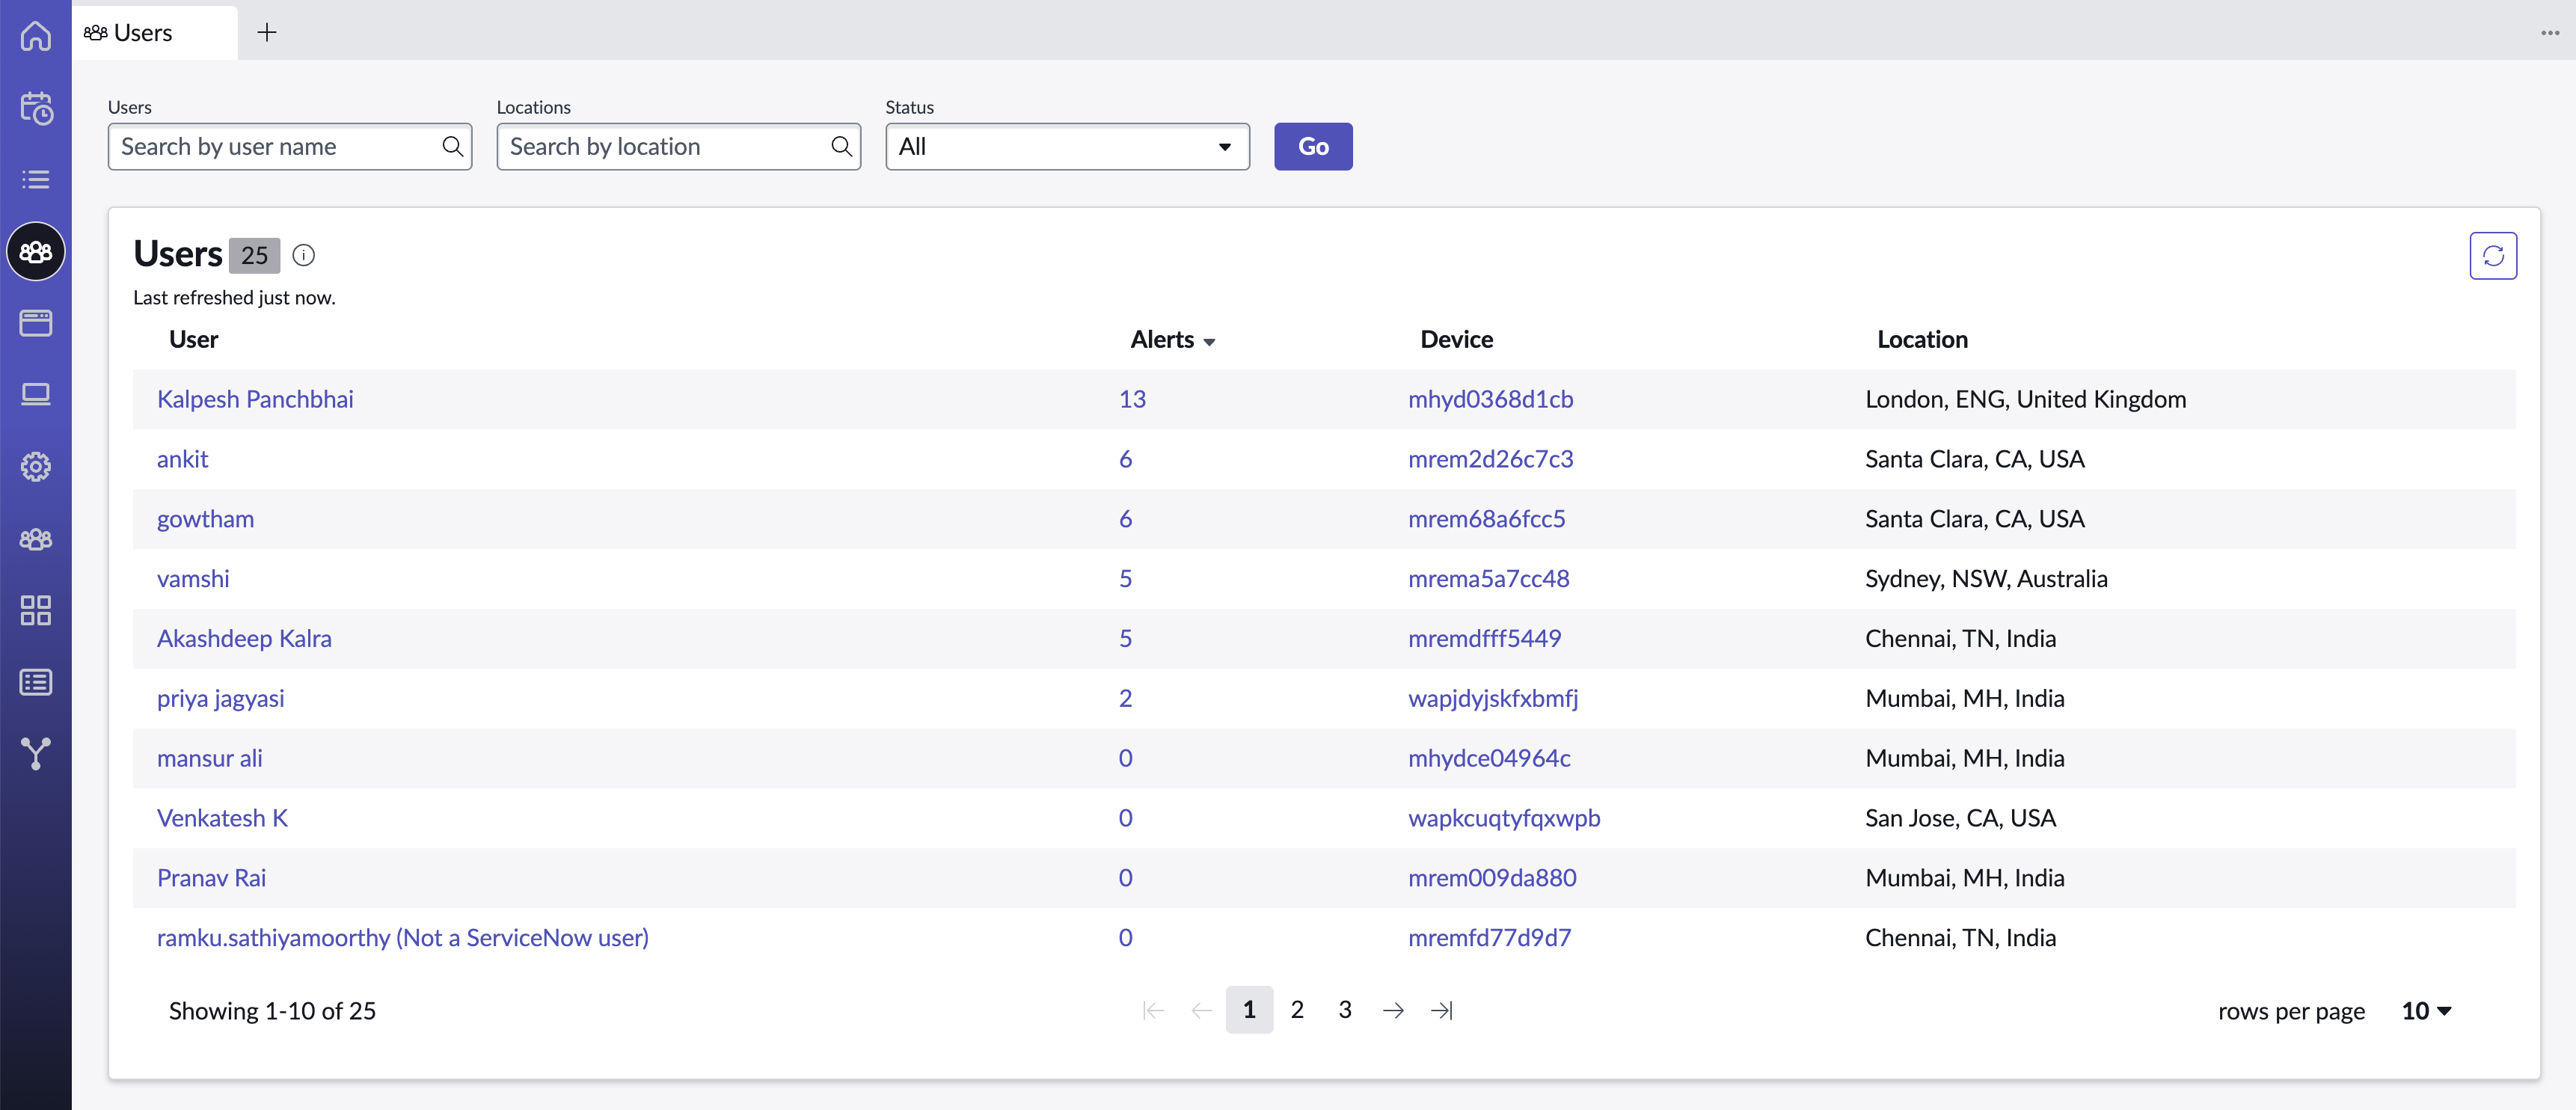Open device mremfd77d9d7
2576x1110 pixels.
coord(1489,938)
